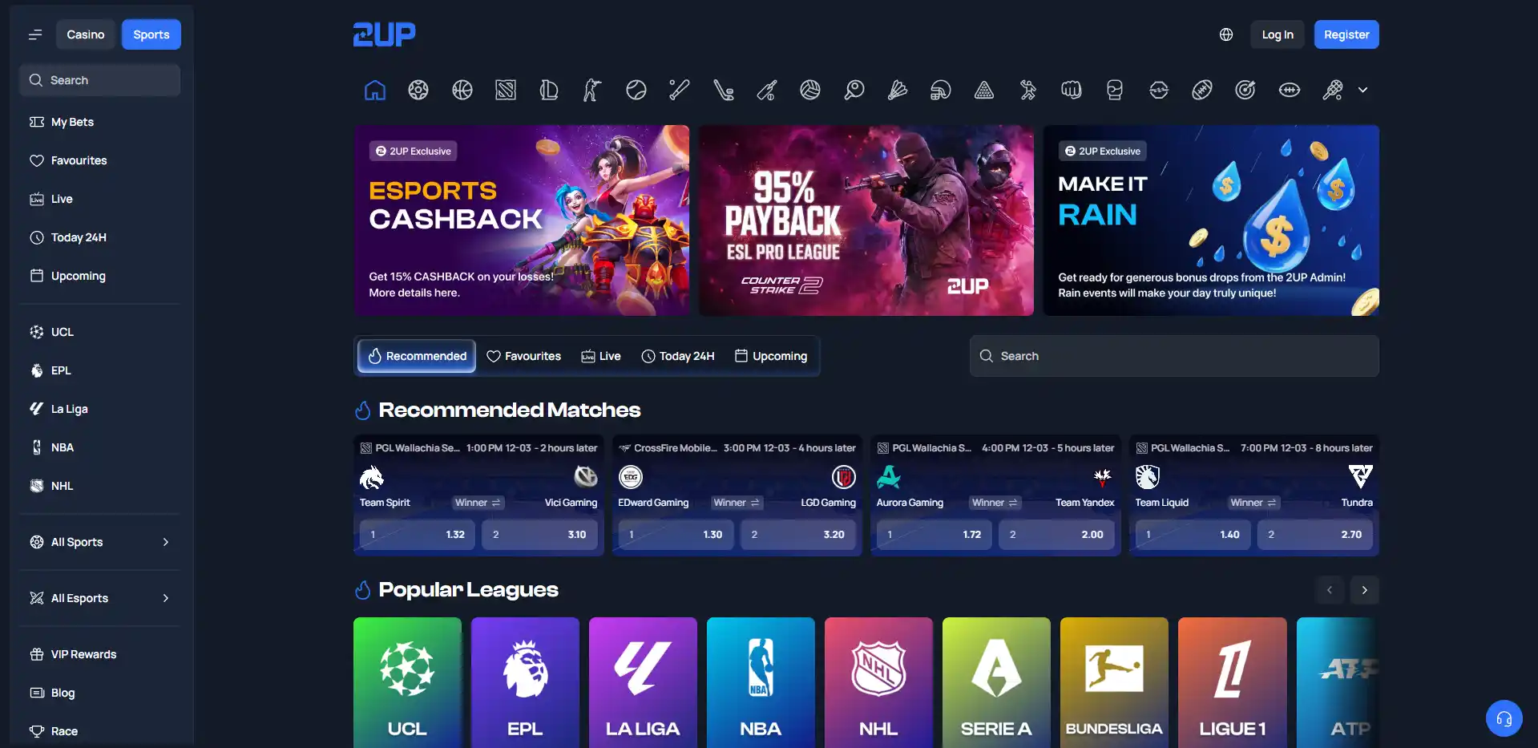Switch to Sports mode
The width and height of the screenshot is (1538, 748).
coord(151,34)
